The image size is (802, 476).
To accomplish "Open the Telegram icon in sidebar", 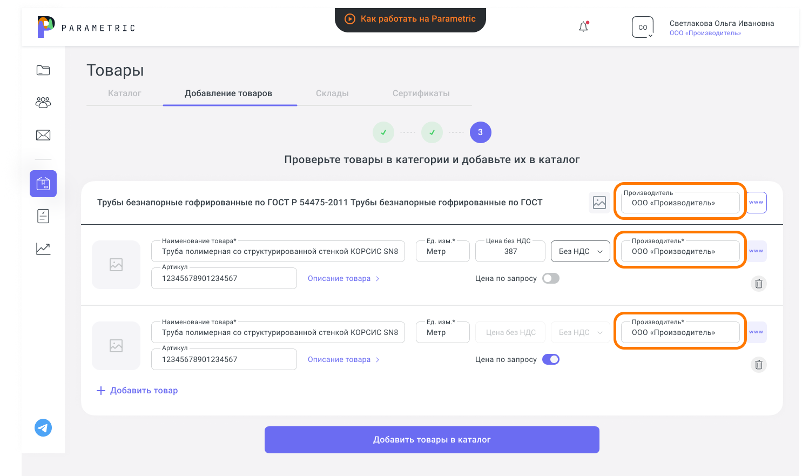I will (43, 428).
